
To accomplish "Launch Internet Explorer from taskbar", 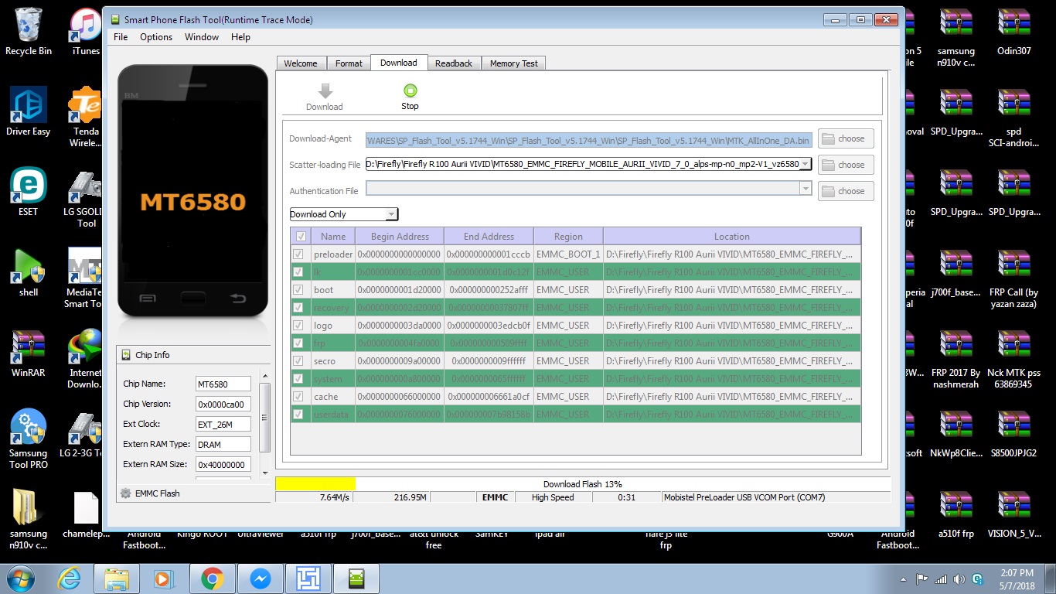I will coord(69,579).
